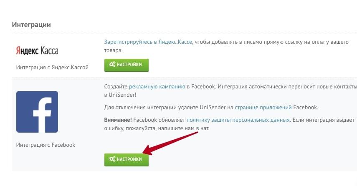357x186 pixels.
Task: Click 'Создайте' at start of Facebook description
Action: tap(116, 87)
